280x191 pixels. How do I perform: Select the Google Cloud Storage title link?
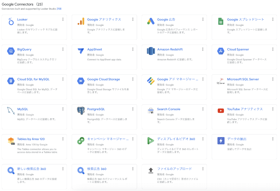point(103,79)
